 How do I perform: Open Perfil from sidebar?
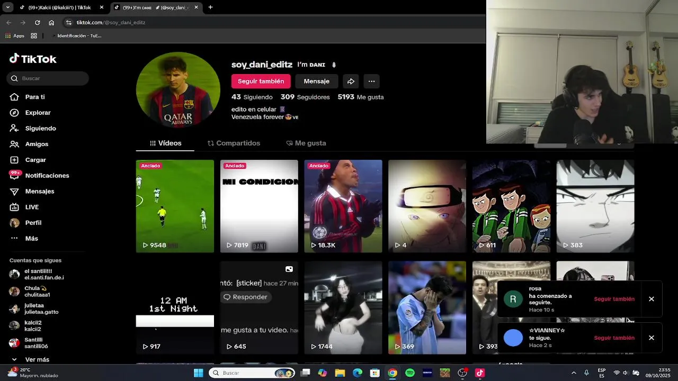coord(33,223)
